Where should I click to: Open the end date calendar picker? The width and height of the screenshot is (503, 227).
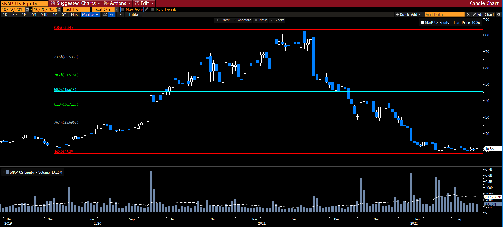59,9
